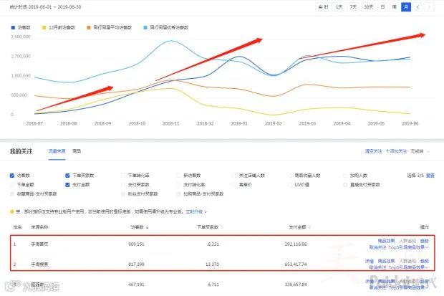
Task: Go to next period with right arrow
Action: pyautogui.click(x=430, y=7)
